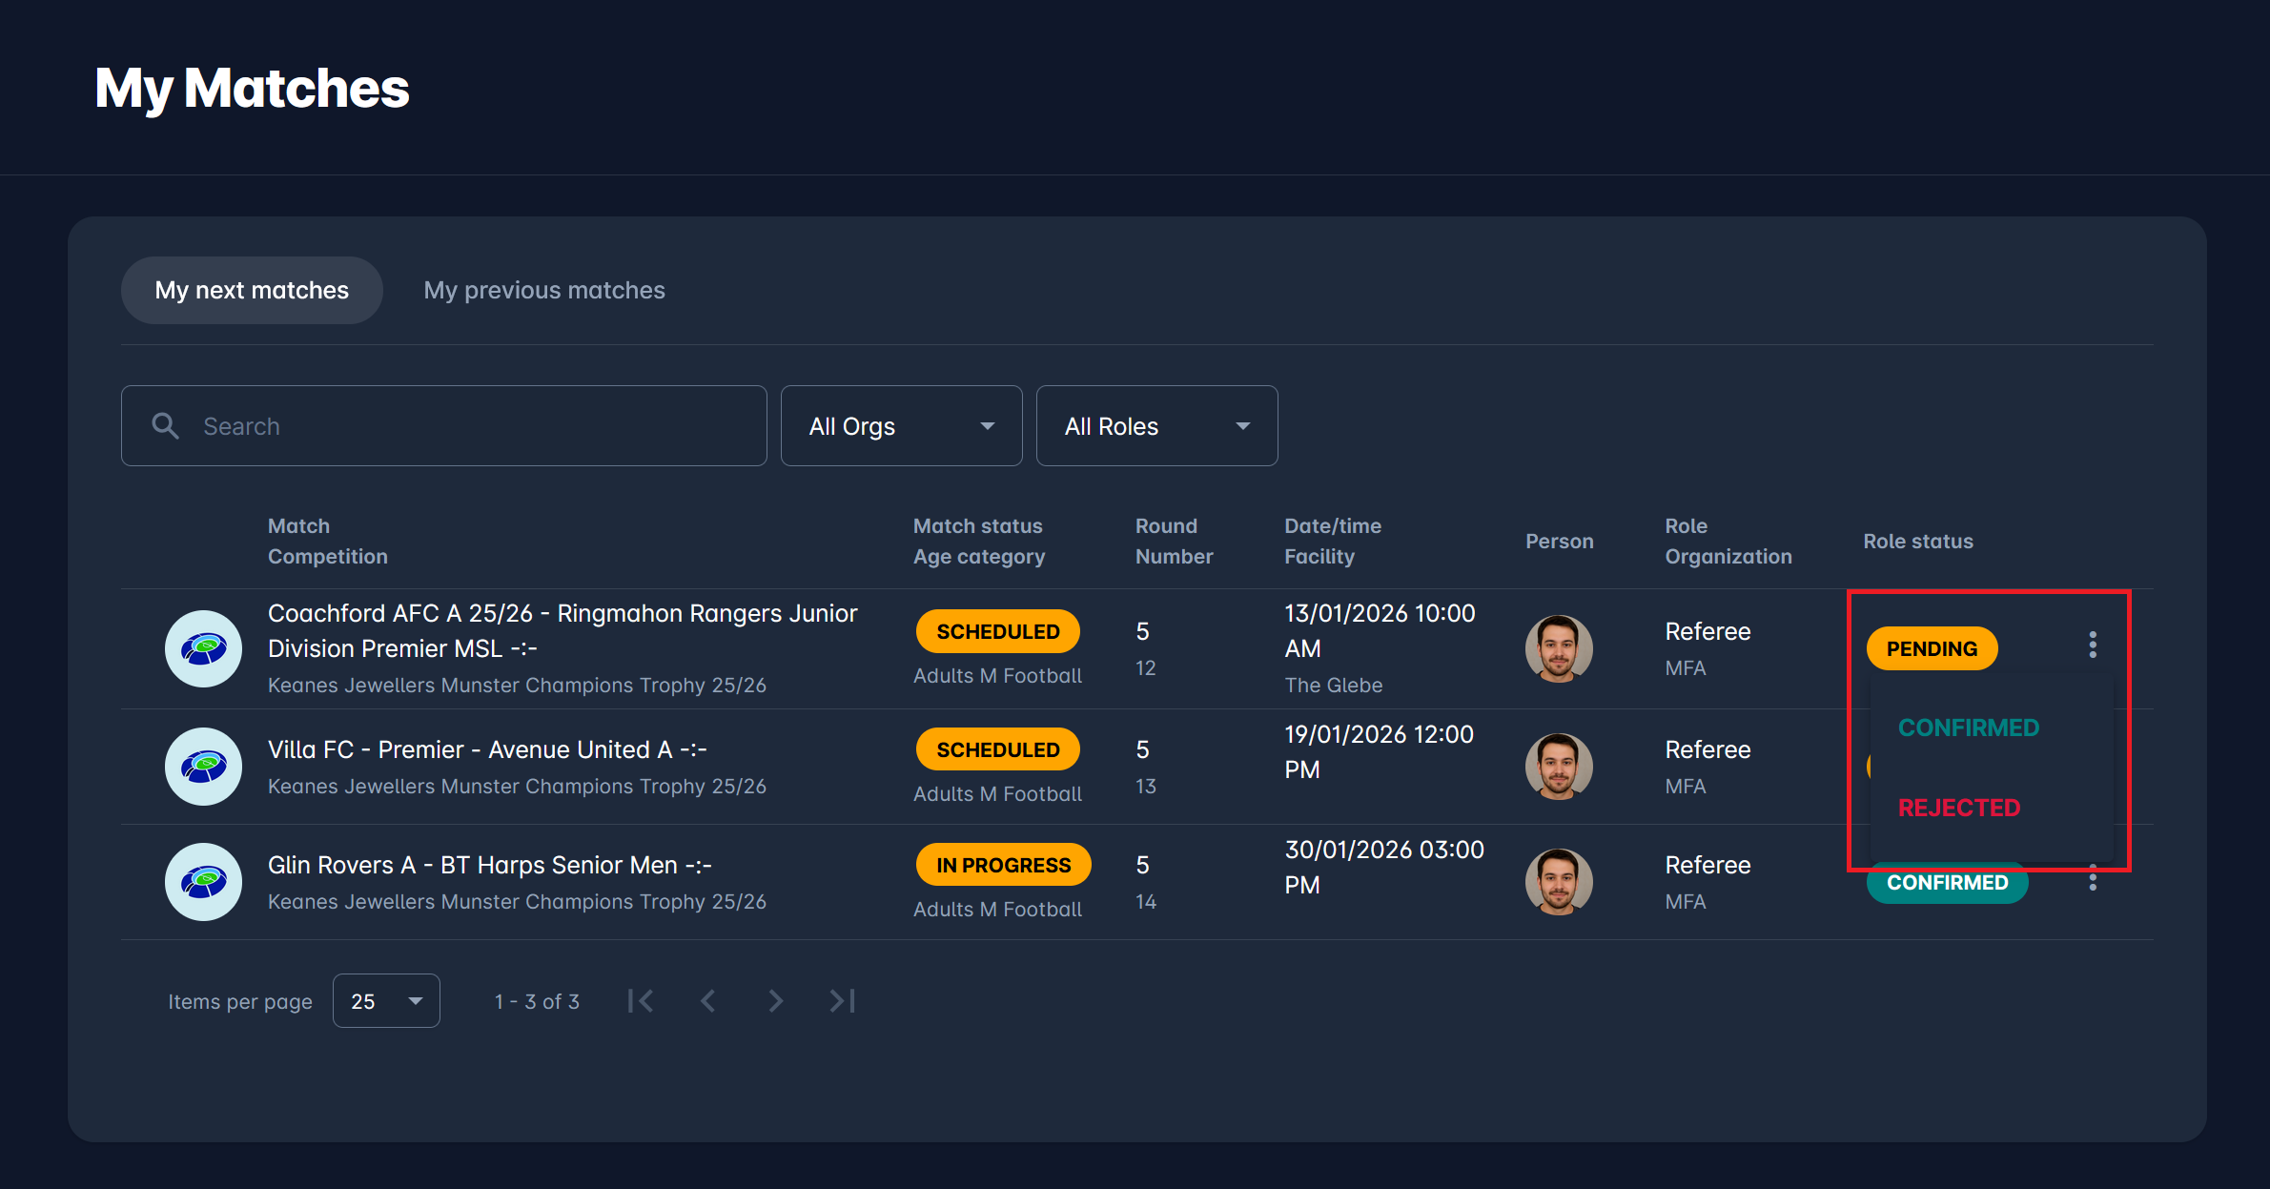Select the My next matches tab

[x=252, y=290]
